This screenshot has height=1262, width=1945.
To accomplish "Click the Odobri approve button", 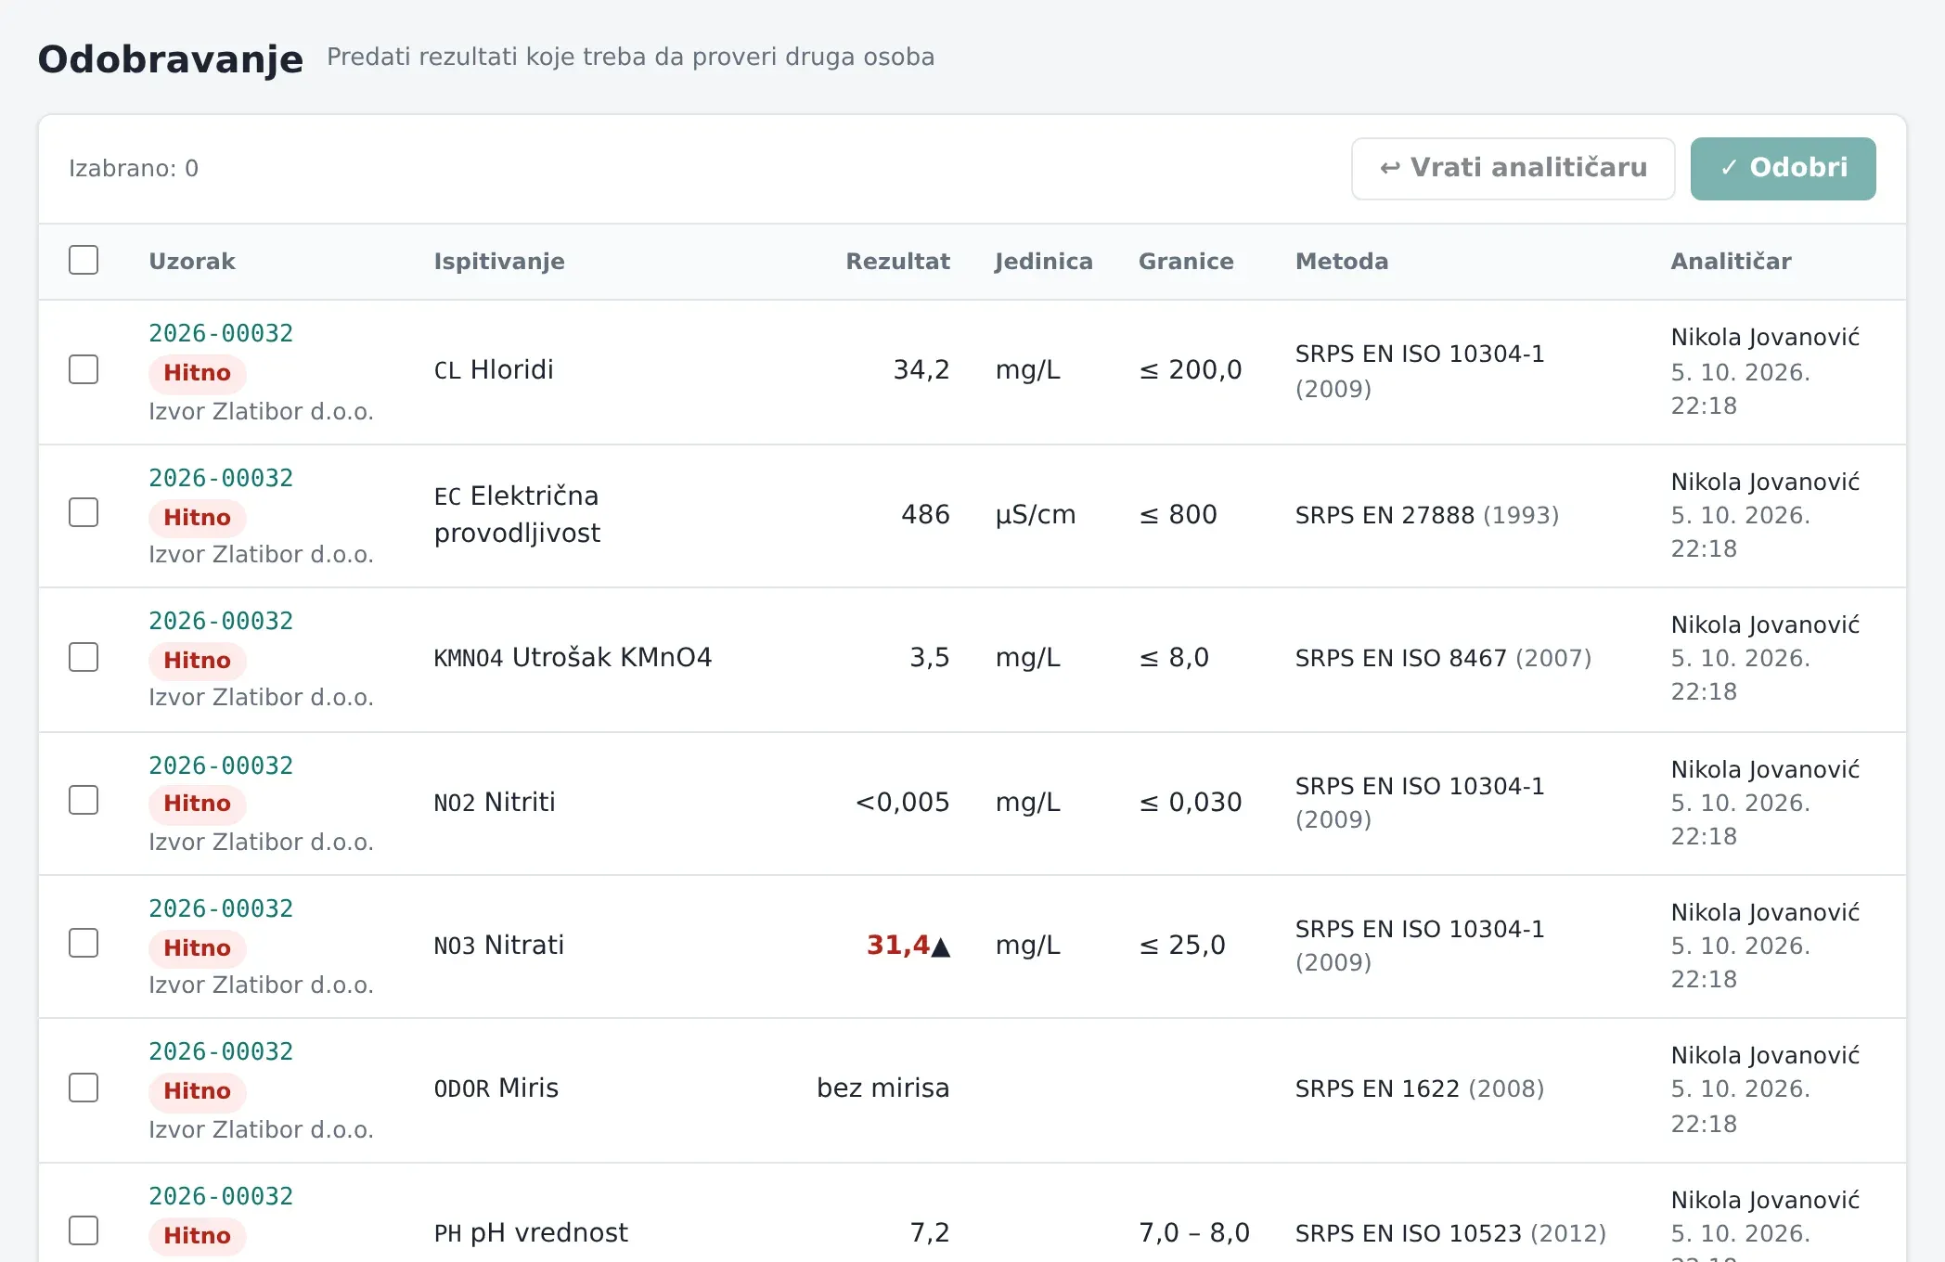I will pyautogui.click(x=1783, y=168).
